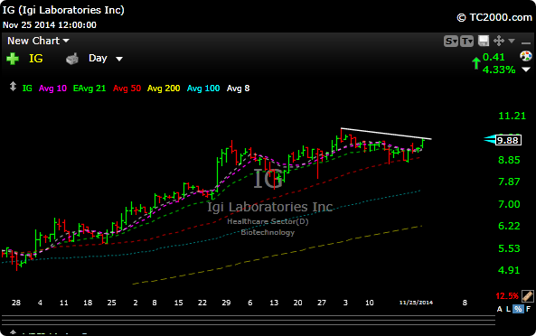Screen dimensions: 536x336
Task: Select the Avg 200 legend label
Action: 164,89
